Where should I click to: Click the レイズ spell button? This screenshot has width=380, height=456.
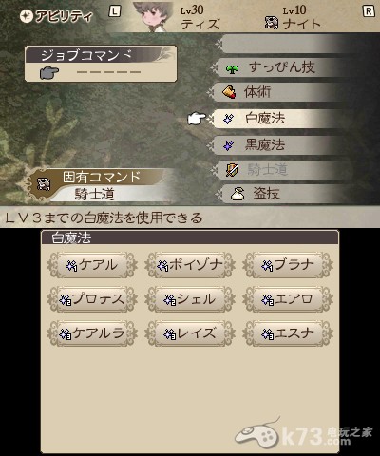190,333
